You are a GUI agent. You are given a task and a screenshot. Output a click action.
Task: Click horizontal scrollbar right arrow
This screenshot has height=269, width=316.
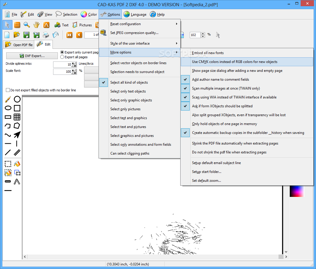286,257
